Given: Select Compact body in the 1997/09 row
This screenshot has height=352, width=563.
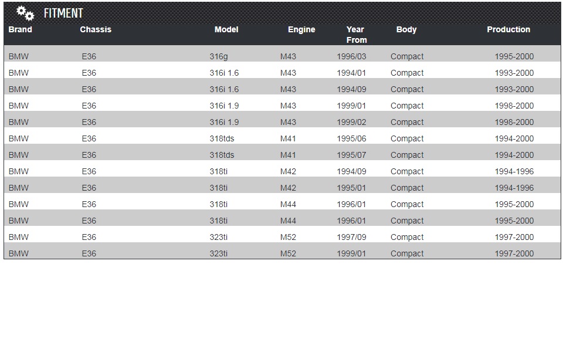Looking at the screenshot, I should tap(407, 238).
